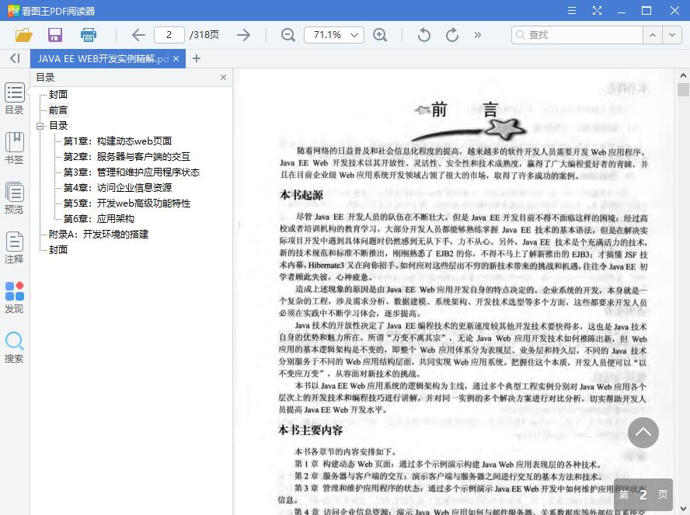This screenshot has height=515, width=690.
Task: Add a new tab with plus button
Action: click(x=197, y=58)
